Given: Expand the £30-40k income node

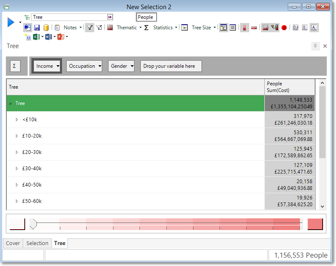Looking at the screenshot, I should (17, 169).
